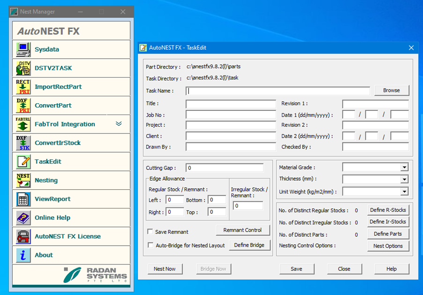Select the ImportRectPart RECT/PRT icon

(x=23, y=86)
